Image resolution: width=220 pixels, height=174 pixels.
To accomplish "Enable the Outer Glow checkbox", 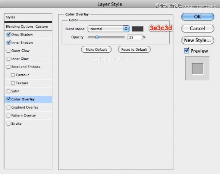I will pyautogui.click(x=9, y=51).
